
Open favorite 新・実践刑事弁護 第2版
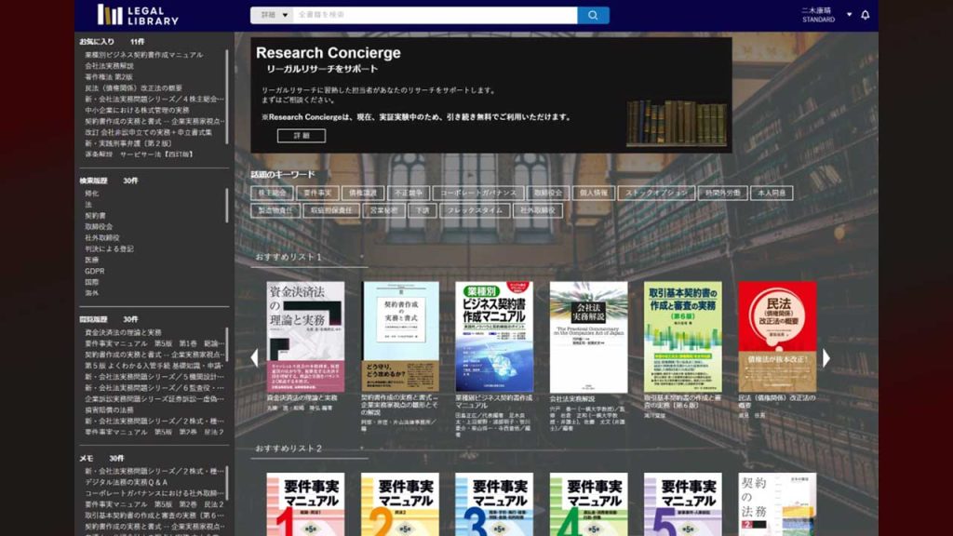128,143
